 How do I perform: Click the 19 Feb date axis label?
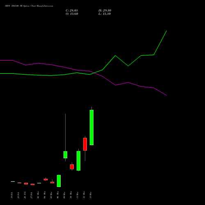[x=12, y=195]
